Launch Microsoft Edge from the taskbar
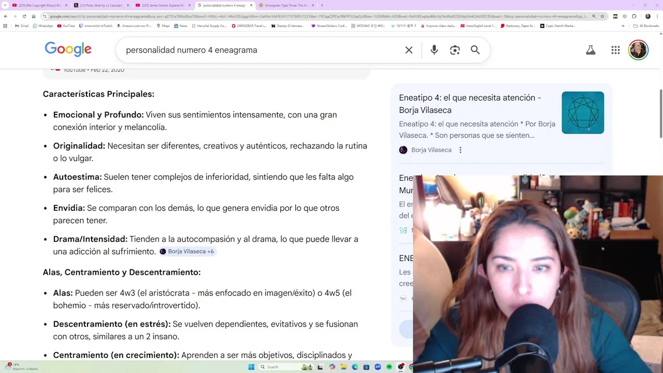 pyautogui.click(x=355, y=367)
